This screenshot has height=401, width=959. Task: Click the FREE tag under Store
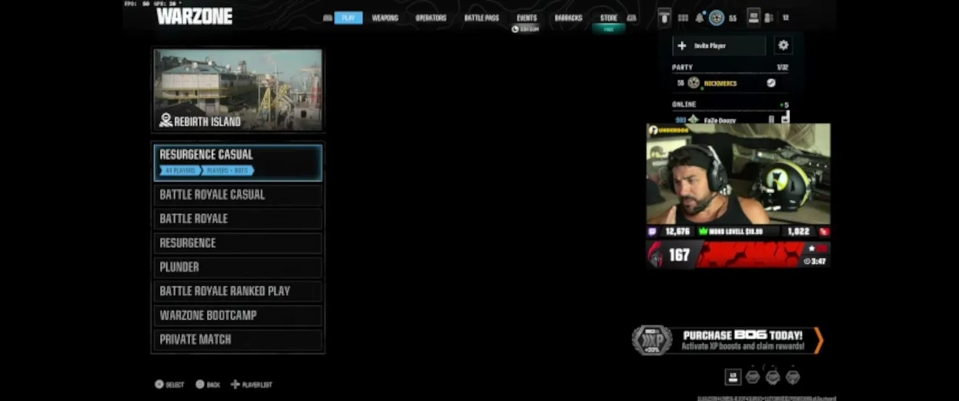pyautogui.click(x=609, y=29)
